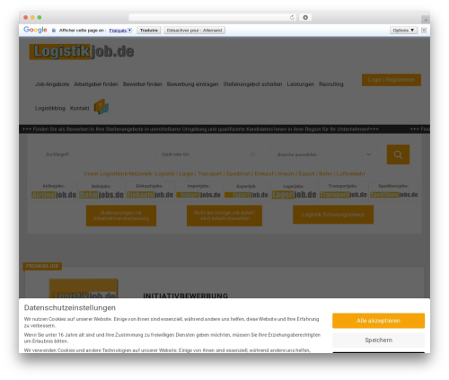The width and height of the screenshot is (449, 380).
Task: Open the Logistikblog menu item
Action: coord(50,108)
